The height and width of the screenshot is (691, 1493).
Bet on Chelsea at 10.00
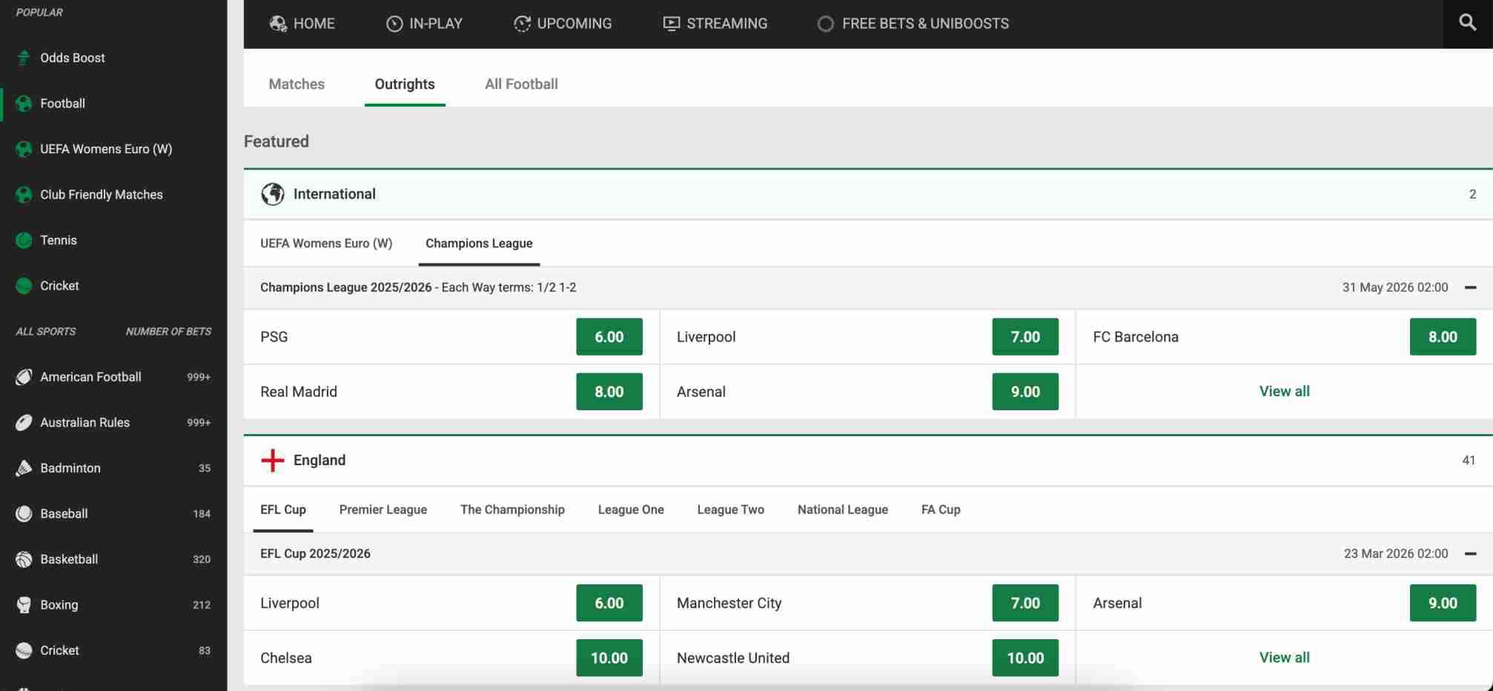(609, 658)
